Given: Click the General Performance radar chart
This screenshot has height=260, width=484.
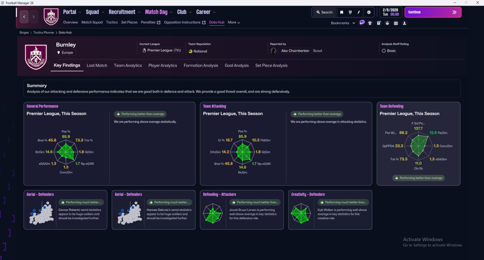Looking at the screenshot, I should click(x=65, y=152).
